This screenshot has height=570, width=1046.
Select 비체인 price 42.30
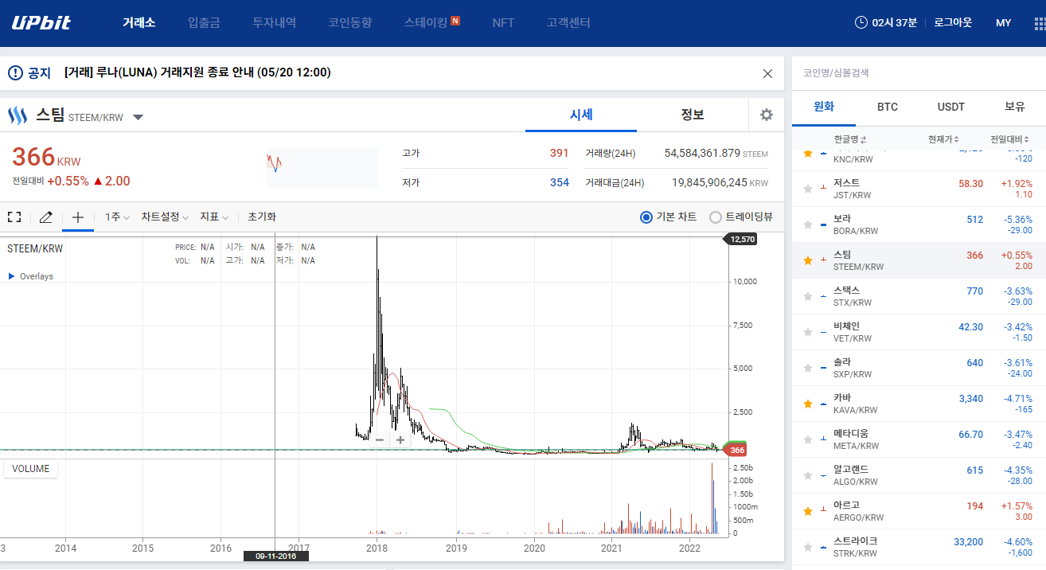(x=970, y=327)
